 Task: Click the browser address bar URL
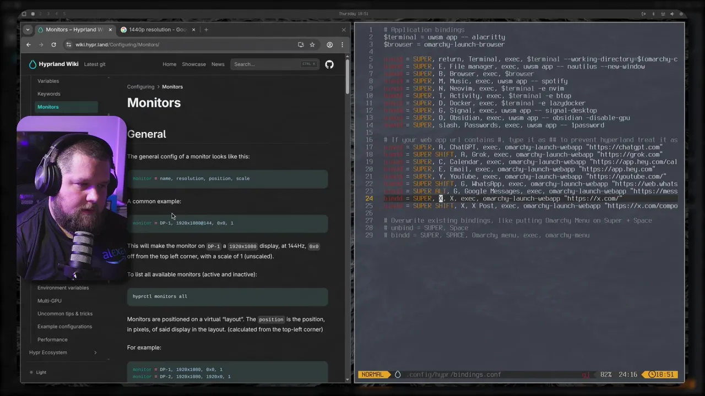click(x=117, y=45)
